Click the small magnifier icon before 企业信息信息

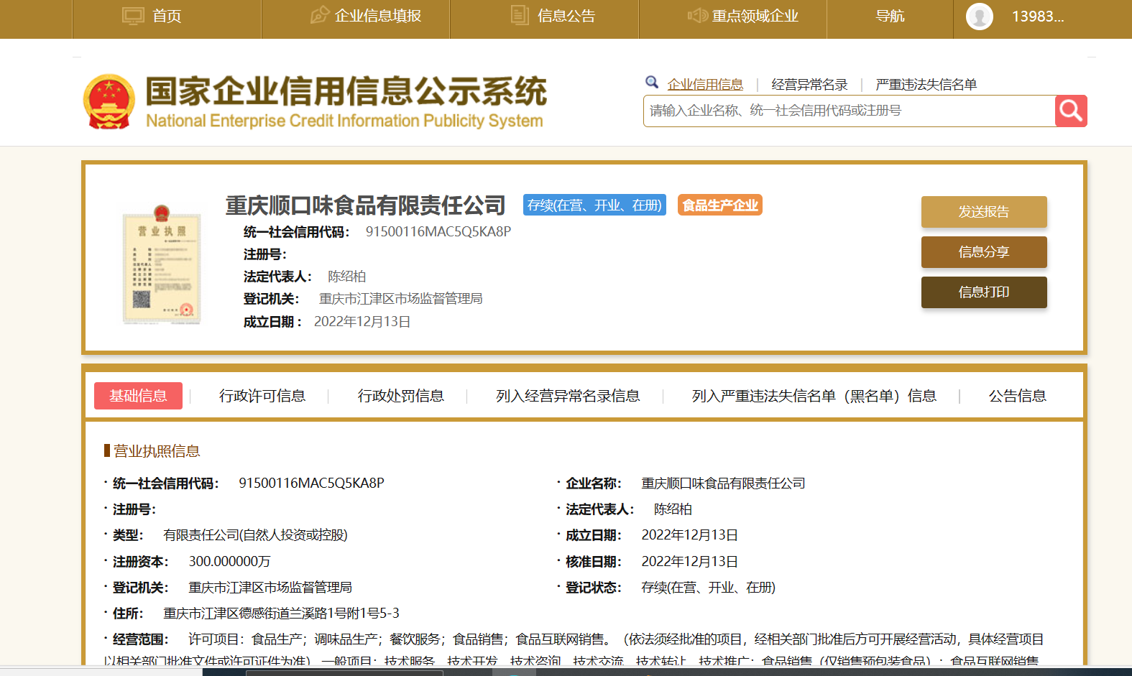tap(652, 82)
